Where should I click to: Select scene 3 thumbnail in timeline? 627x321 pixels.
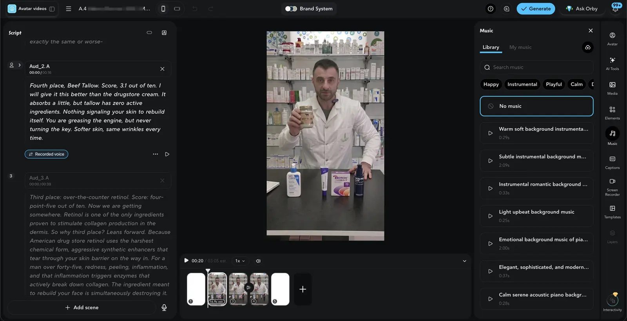[238, 289]
